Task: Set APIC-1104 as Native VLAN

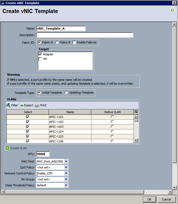Action: (112, 132)
